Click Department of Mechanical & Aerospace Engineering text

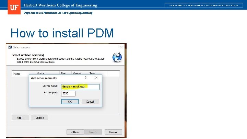[x=58, y=13]
